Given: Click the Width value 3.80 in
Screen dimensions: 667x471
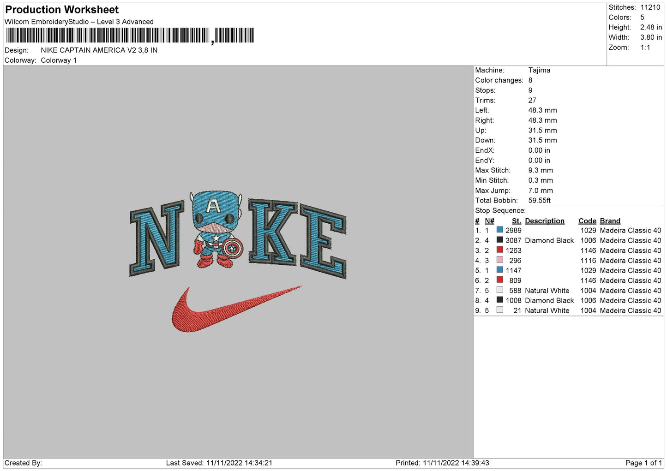Looking at the screenshot, I should 651,37.
